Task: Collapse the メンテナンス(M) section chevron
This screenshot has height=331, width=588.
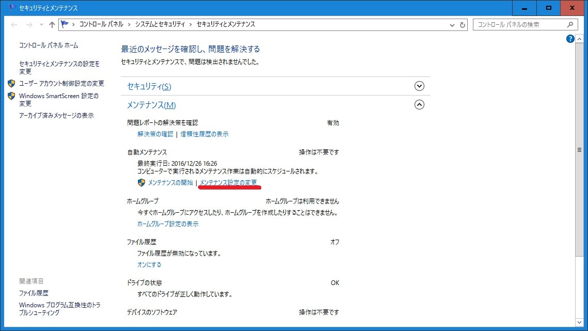Action: point(419,104)
